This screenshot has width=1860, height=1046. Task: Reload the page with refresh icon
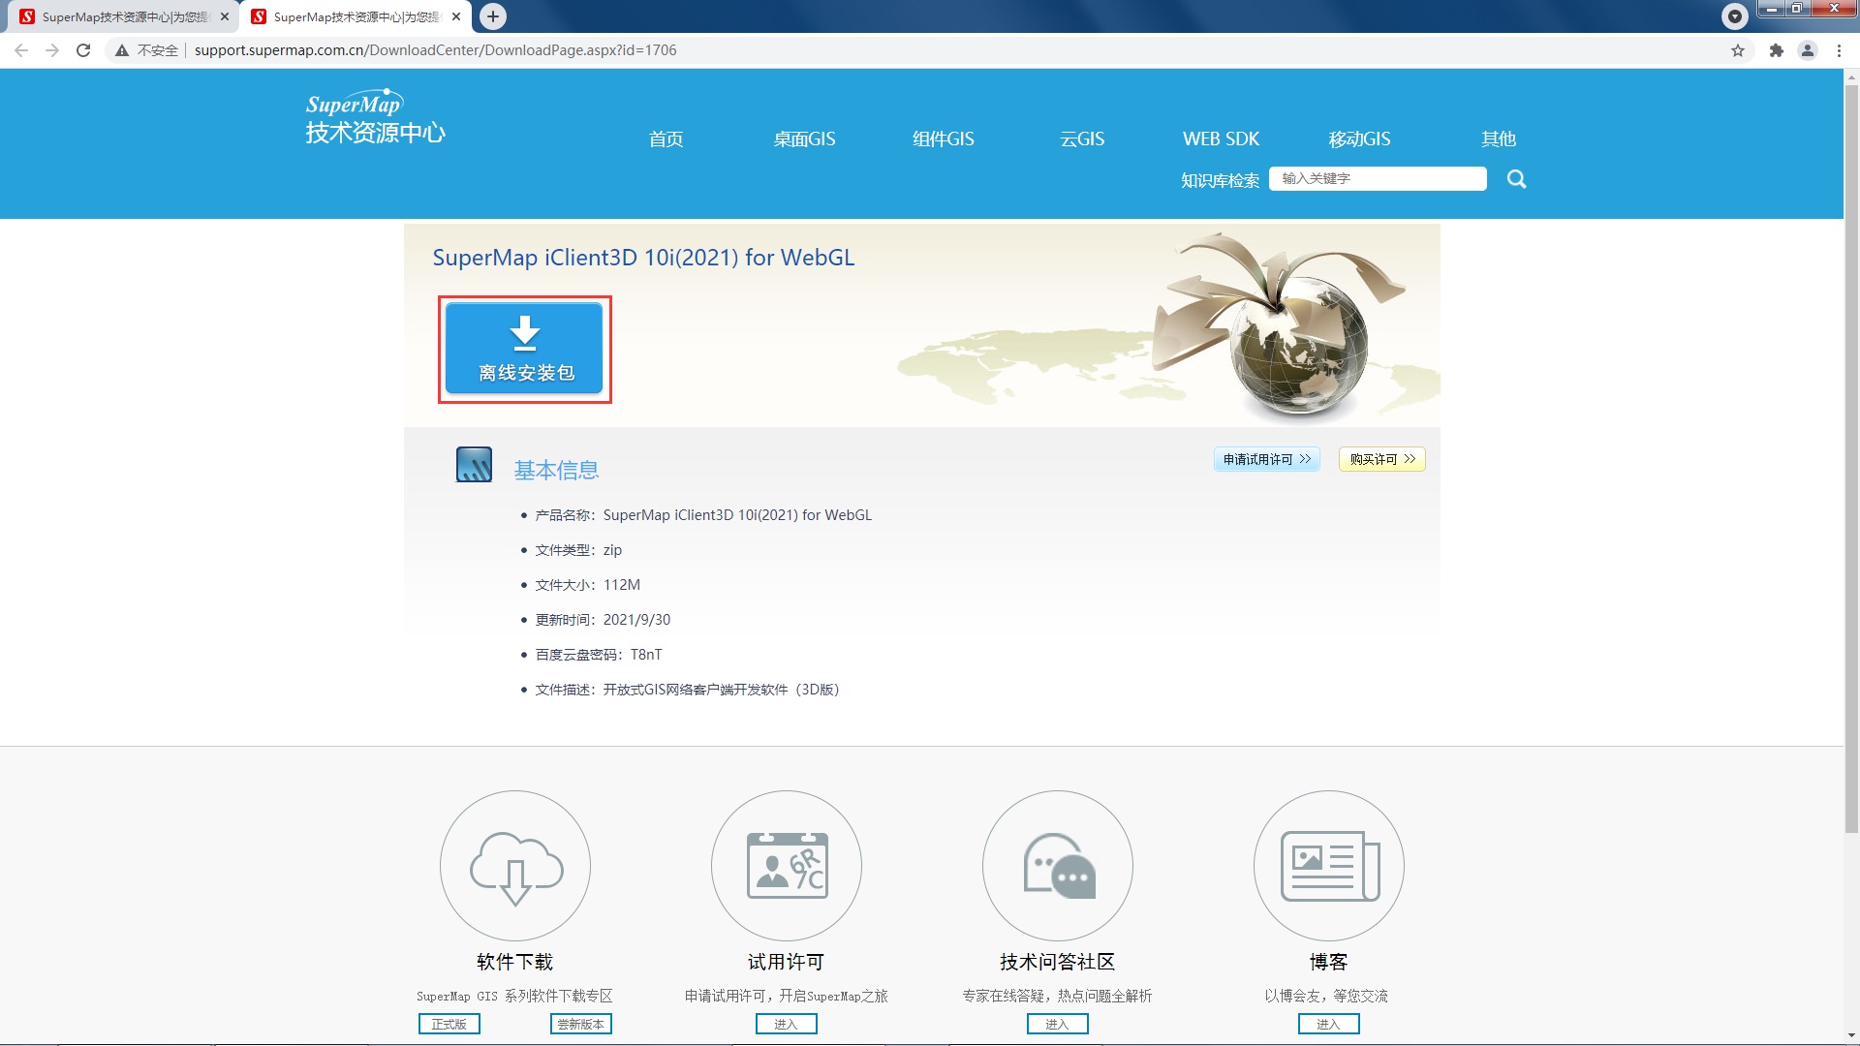click(83, 50)
